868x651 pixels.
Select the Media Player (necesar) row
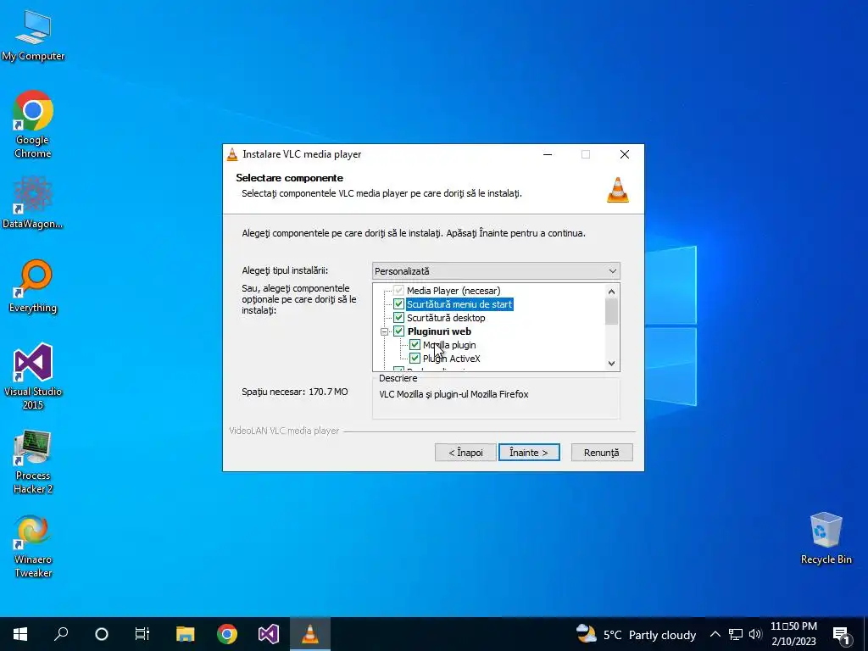[x=453, y=291]
